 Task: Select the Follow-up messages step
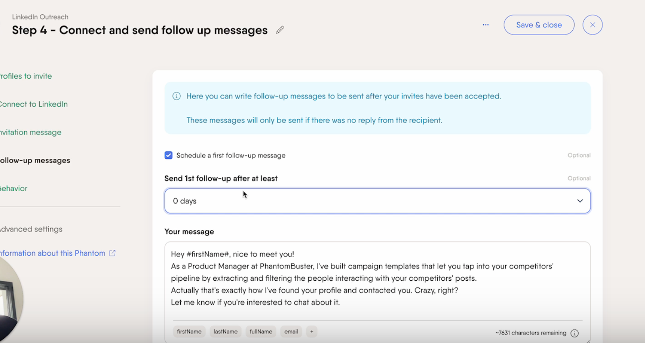tap(35, 160)
